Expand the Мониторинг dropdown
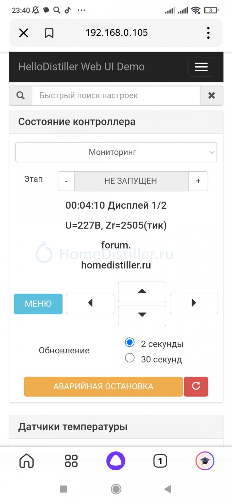Viewport: 232px width, 503px height. pyautogui.click(x=116, y=152)
